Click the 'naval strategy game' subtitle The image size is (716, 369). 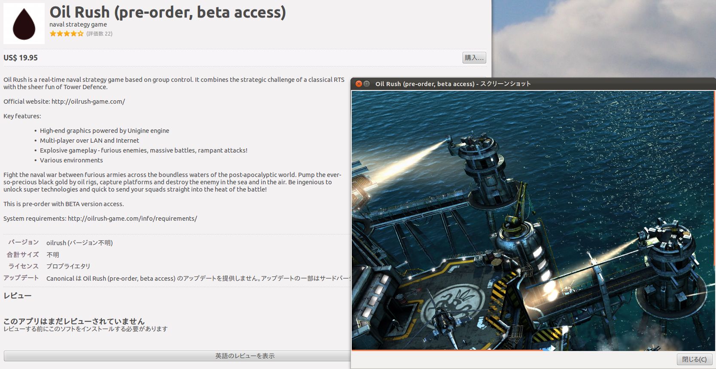78,24
